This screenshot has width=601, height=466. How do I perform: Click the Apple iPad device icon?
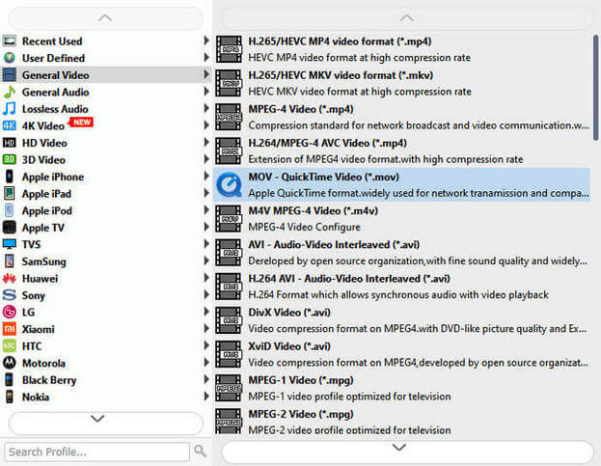tap(10, 194)
